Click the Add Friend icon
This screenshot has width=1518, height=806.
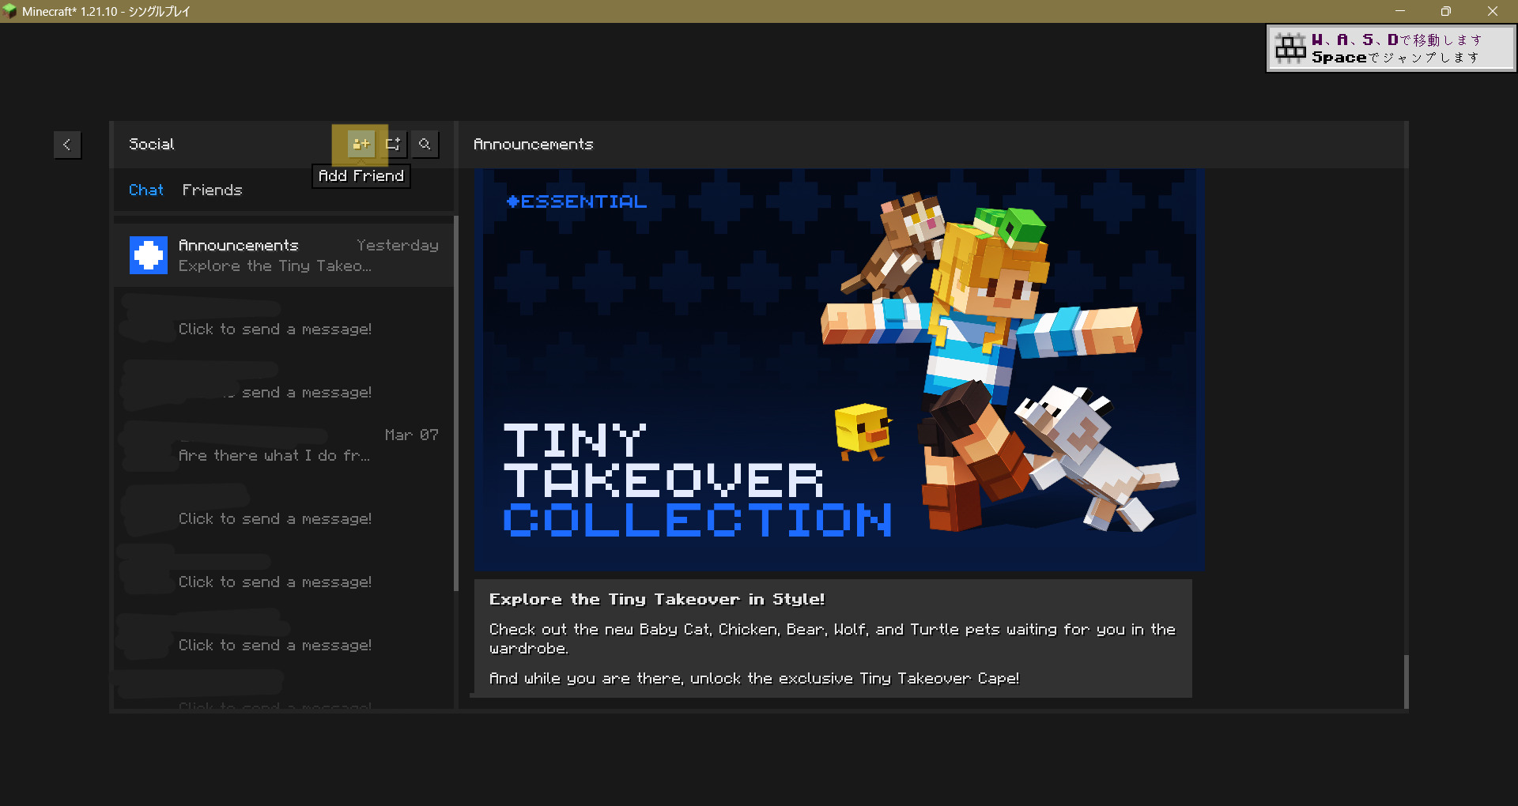pyautogui.click(x=361, y=144)
